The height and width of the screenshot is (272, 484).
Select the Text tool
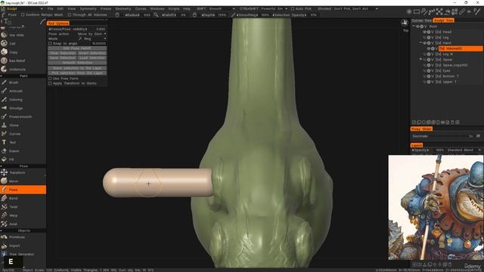point(12,143)
